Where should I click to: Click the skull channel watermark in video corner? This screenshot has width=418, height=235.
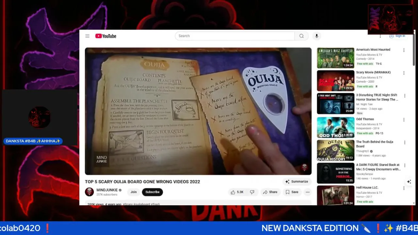(304, 168)
